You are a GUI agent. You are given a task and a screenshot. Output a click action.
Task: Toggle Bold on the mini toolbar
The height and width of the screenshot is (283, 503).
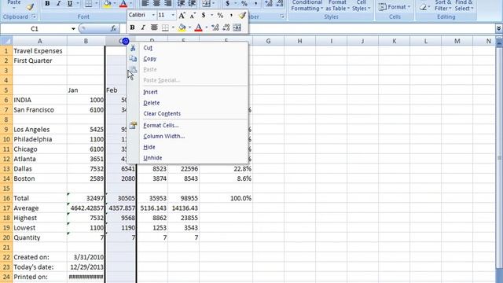(132, 28)
